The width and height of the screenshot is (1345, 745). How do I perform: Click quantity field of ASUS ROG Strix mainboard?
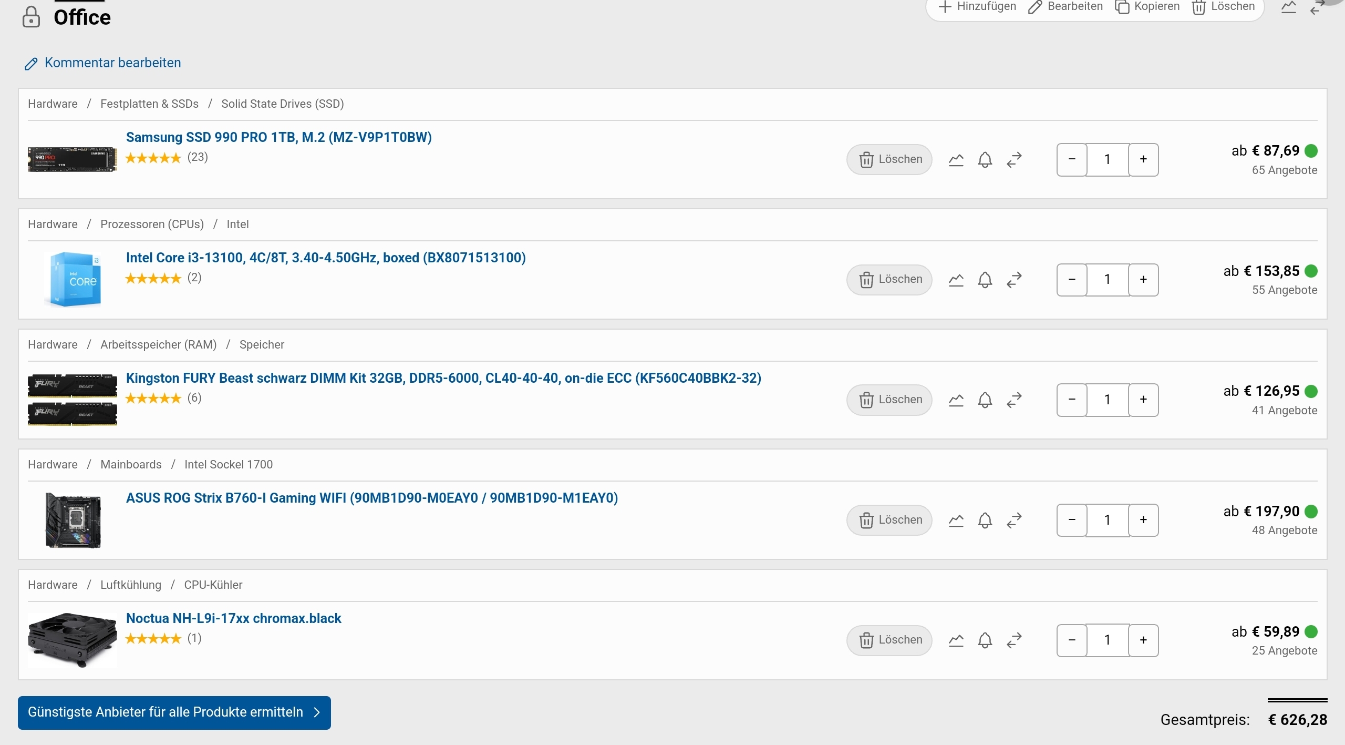point(1108,520)
